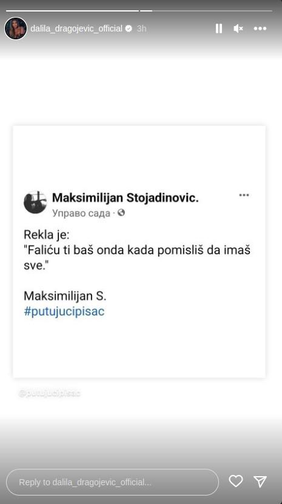Open the dalila_dragojevic_official username link
The height and width of the screenshot is (504, 282).
coord(76,28)
